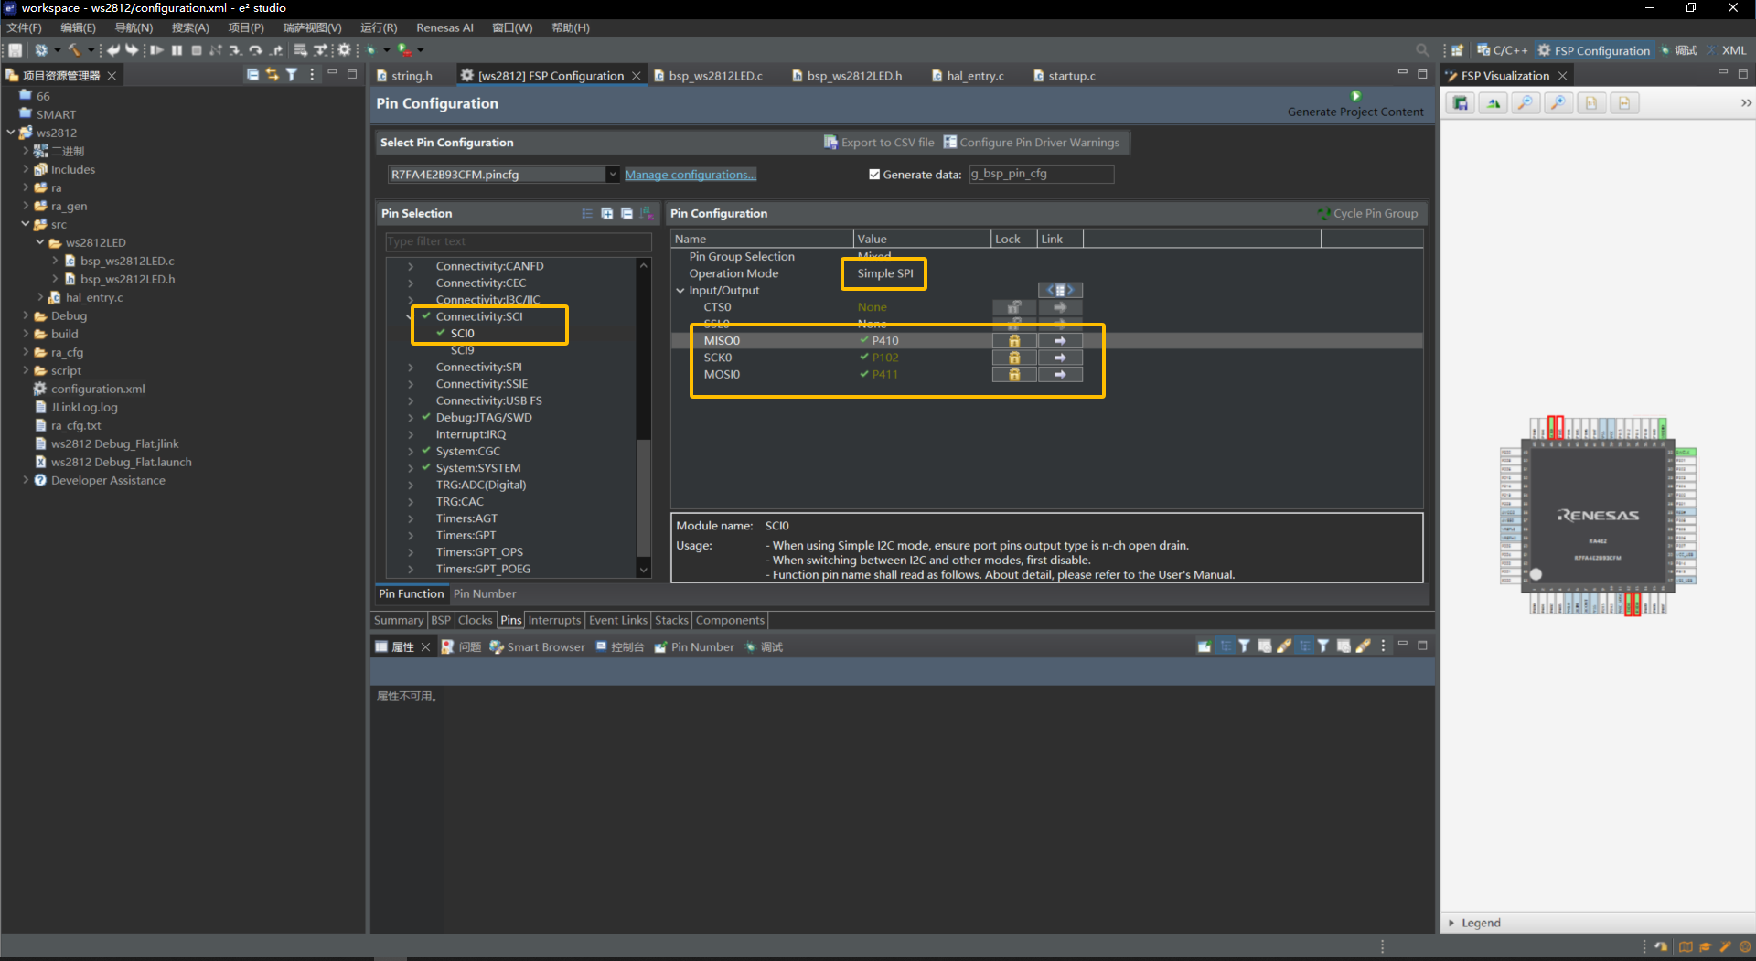Click the zoom in magnifier in FSP Visualization

tap(1558, 103)
